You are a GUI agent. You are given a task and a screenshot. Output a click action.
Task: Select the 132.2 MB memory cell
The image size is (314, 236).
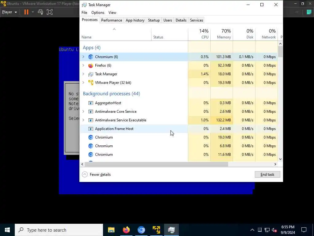click(x=222, y=120)
